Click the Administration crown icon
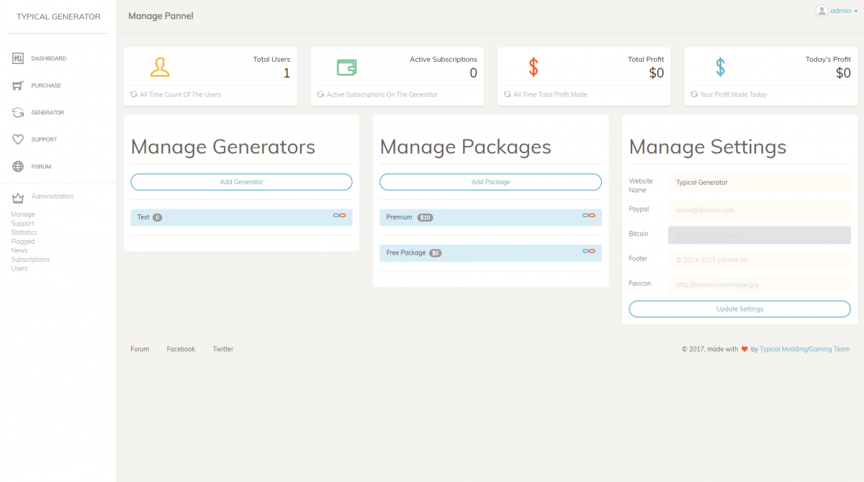864x482 pixels. pos(18,196)
